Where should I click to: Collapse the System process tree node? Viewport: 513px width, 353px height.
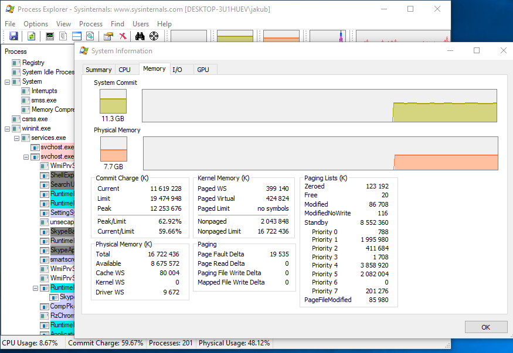pos(8,82)
